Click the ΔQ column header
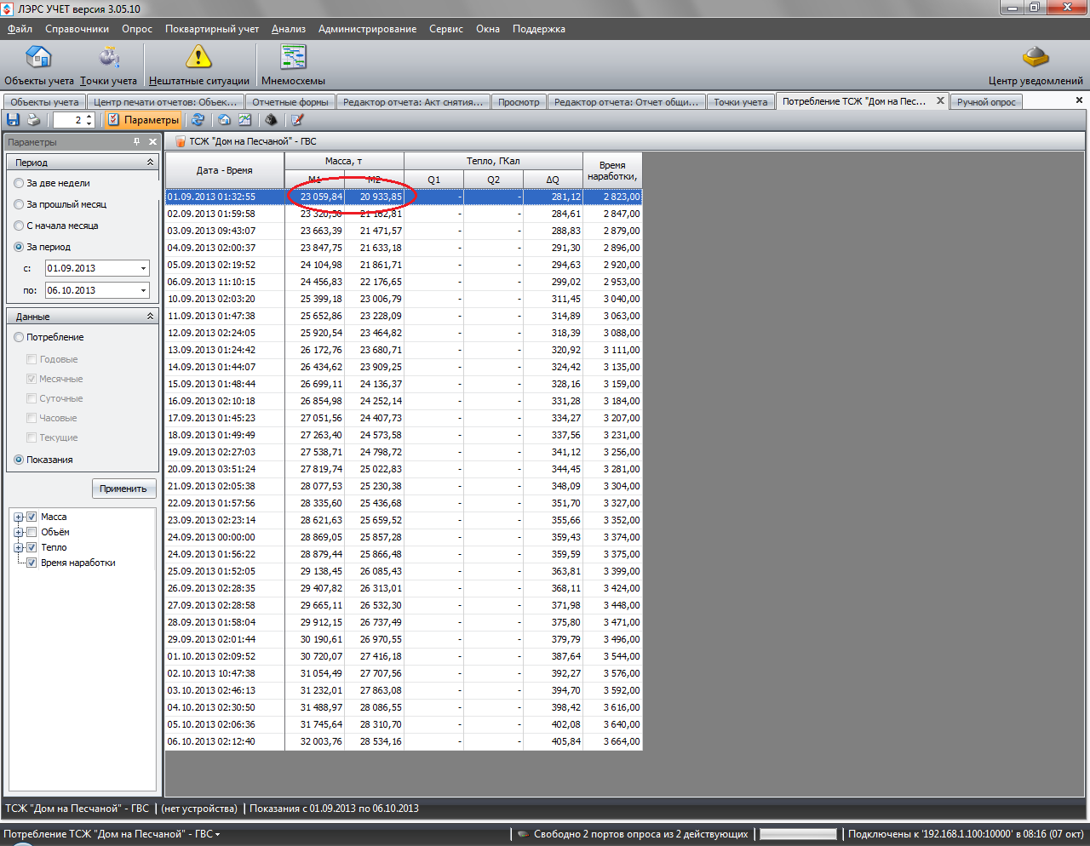 tap(553, 180)
